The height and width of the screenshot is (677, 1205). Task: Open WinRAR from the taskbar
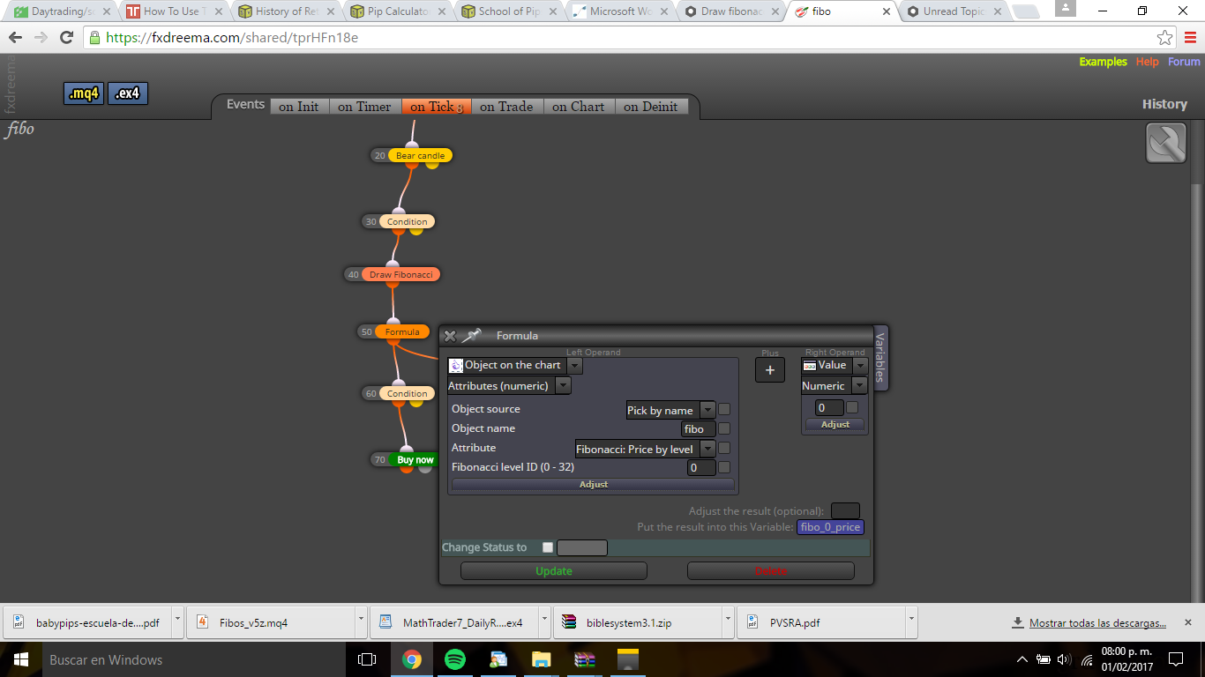pyautogui.click(x=584, y=659)
